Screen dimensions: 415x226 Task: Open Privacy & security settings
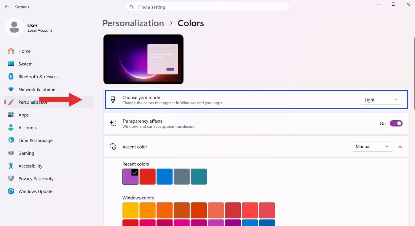click(49, 178)
